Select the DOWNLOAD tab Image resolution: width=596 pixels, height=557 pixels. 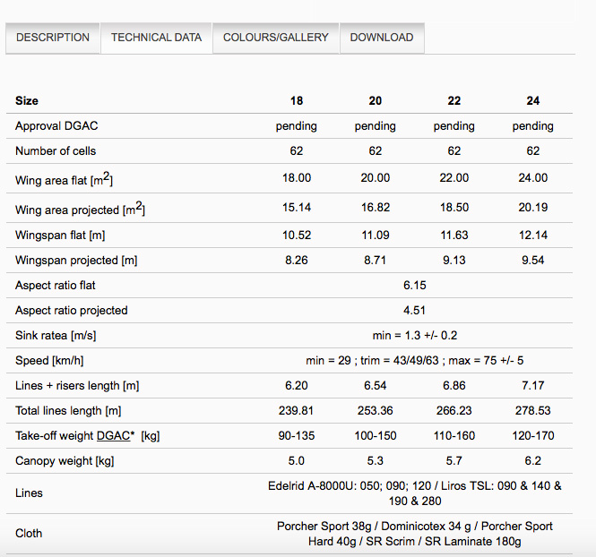(382, 38)
